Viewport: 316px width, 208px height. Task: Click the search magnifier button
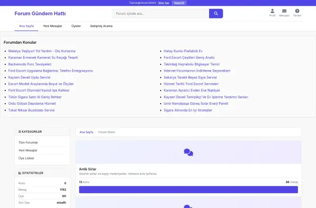click(x=216, y=14)
